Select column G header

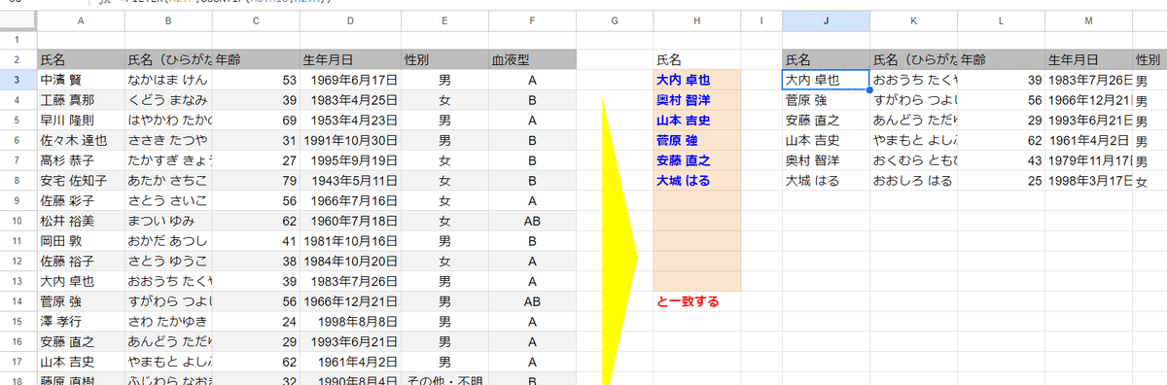click(x=616, y=19)
